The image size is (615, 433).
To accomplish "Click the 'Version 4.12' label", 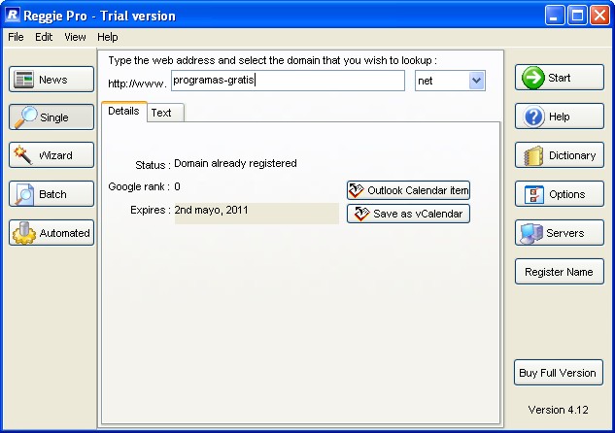I will tap(558, 410).
